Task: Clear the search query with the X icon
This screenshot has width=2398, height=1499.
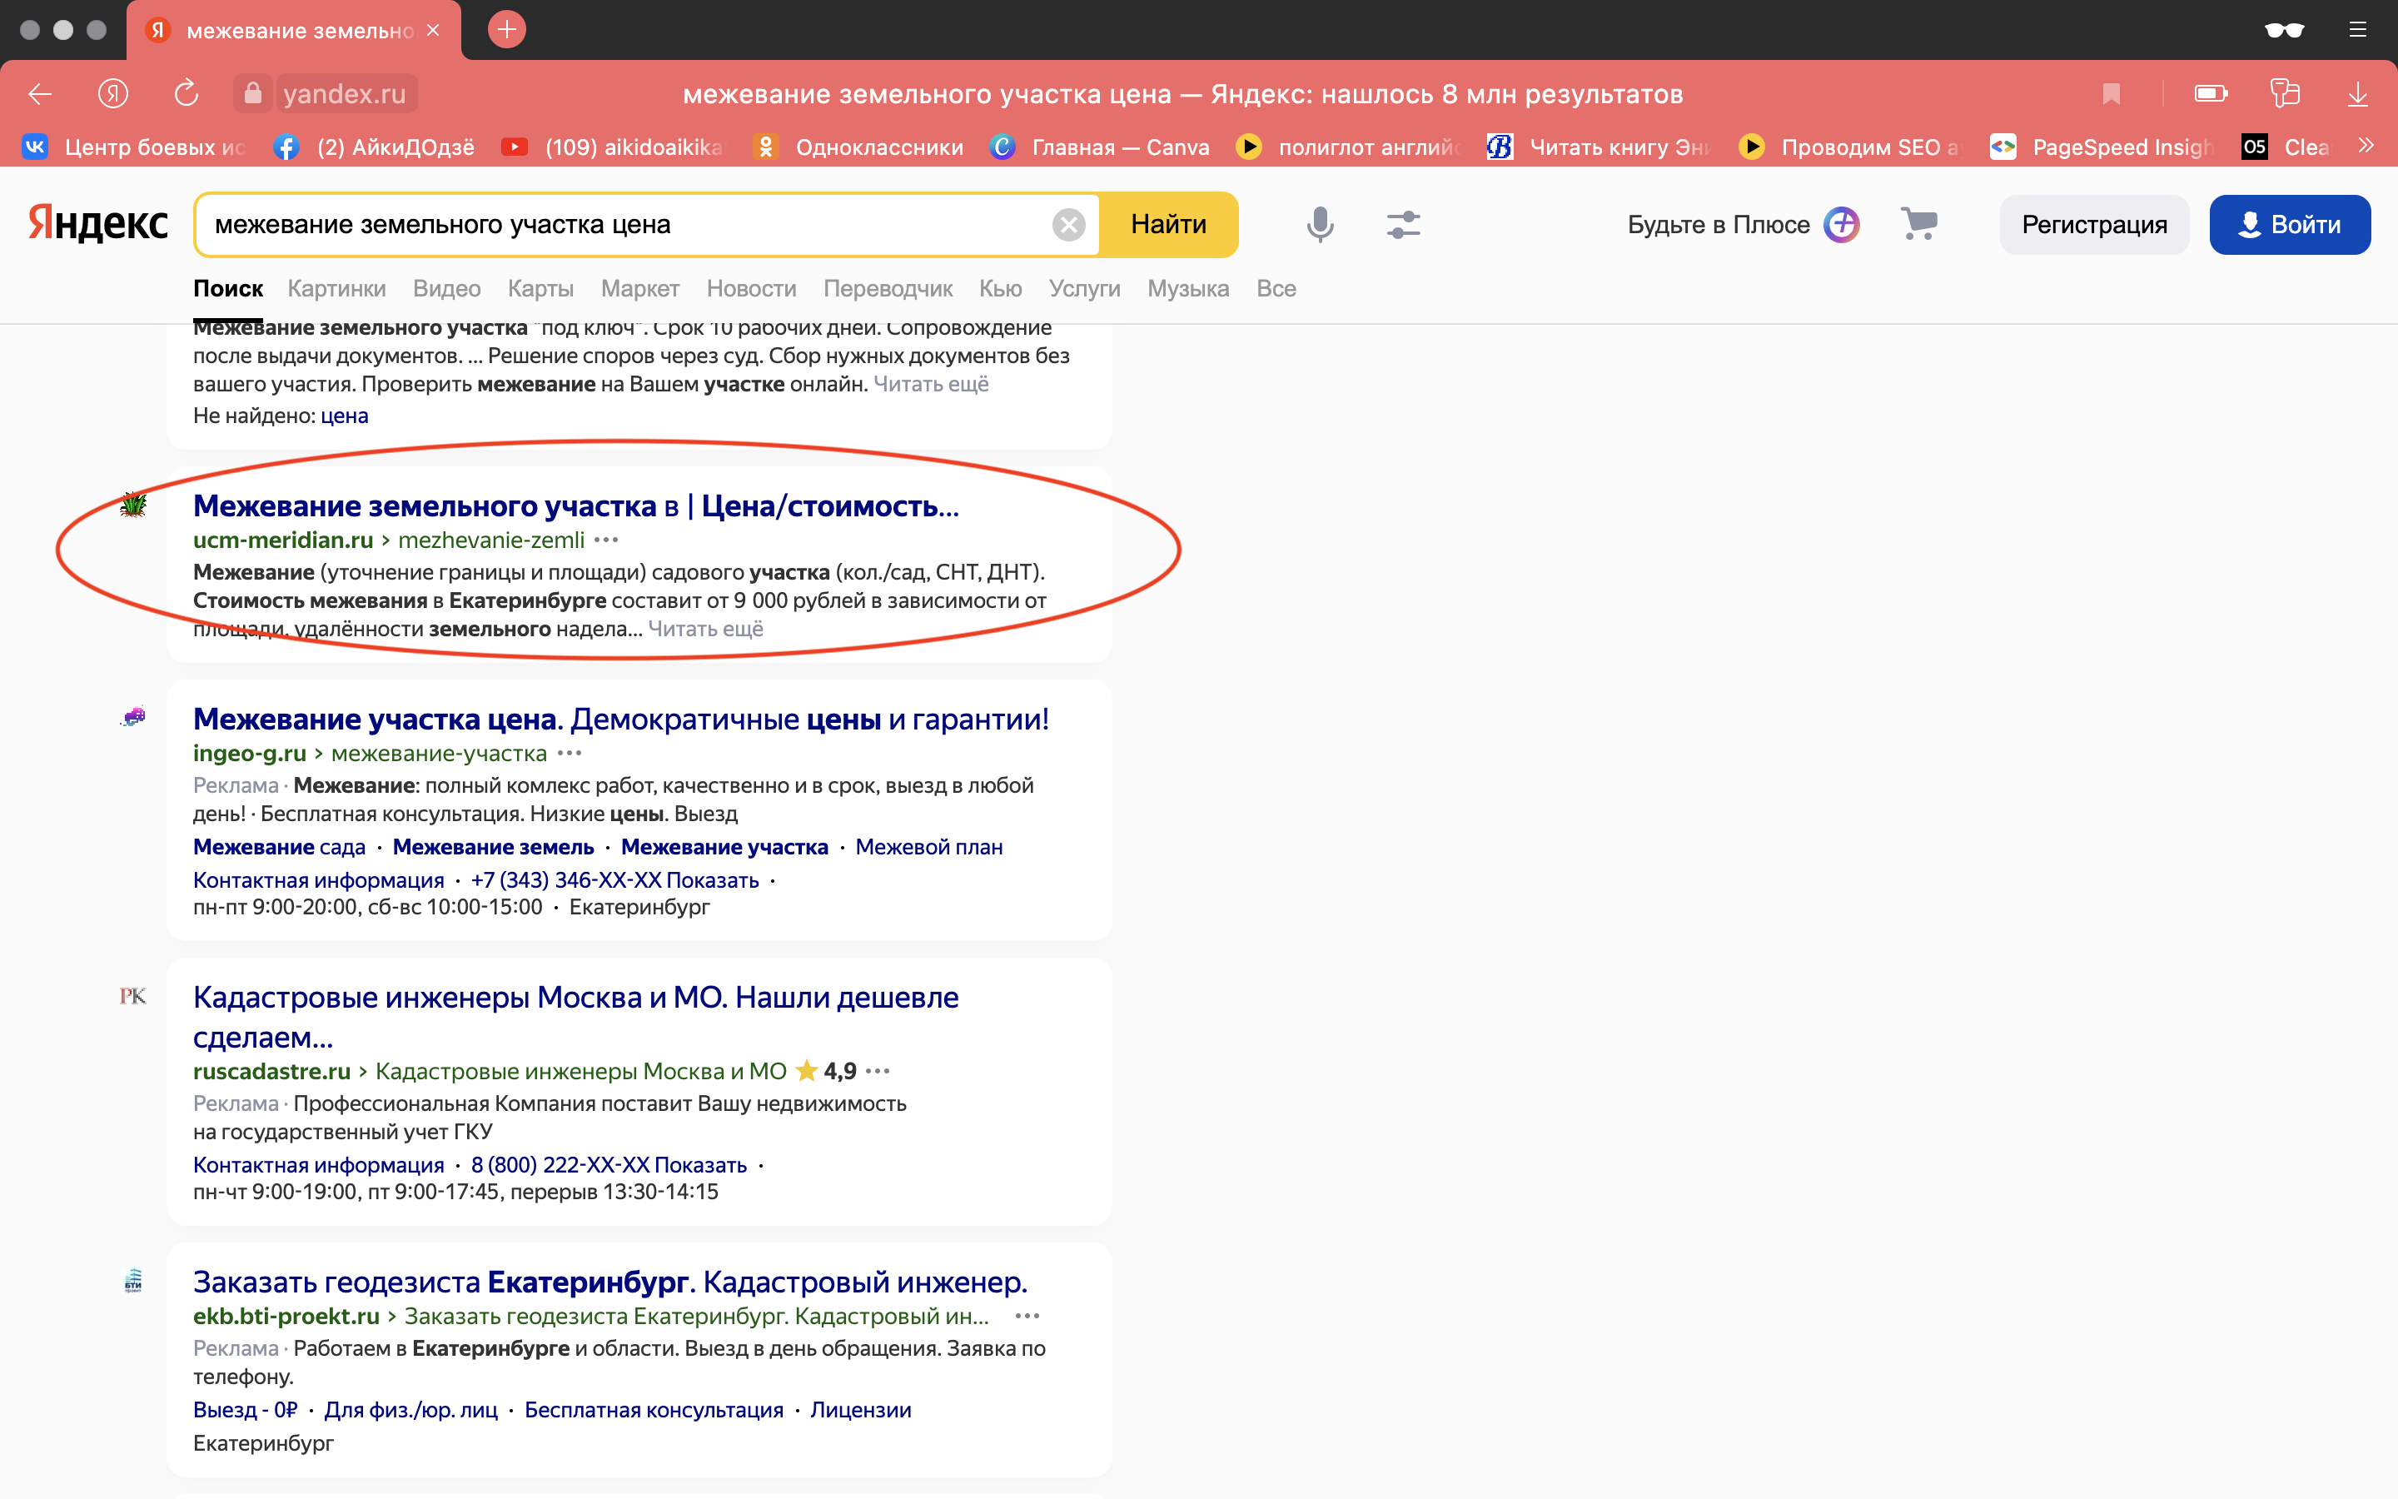Action: tap(1070, 224)
